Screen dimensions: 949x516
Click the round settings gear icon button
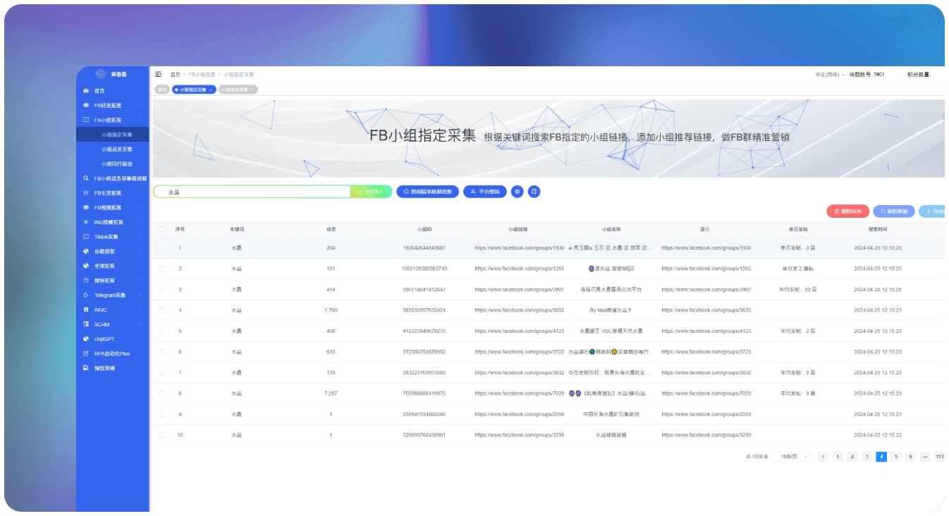pyautogui.click(x=518, y=191)
